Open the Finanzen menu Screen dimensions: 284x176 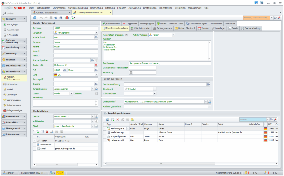click(121, 8)
